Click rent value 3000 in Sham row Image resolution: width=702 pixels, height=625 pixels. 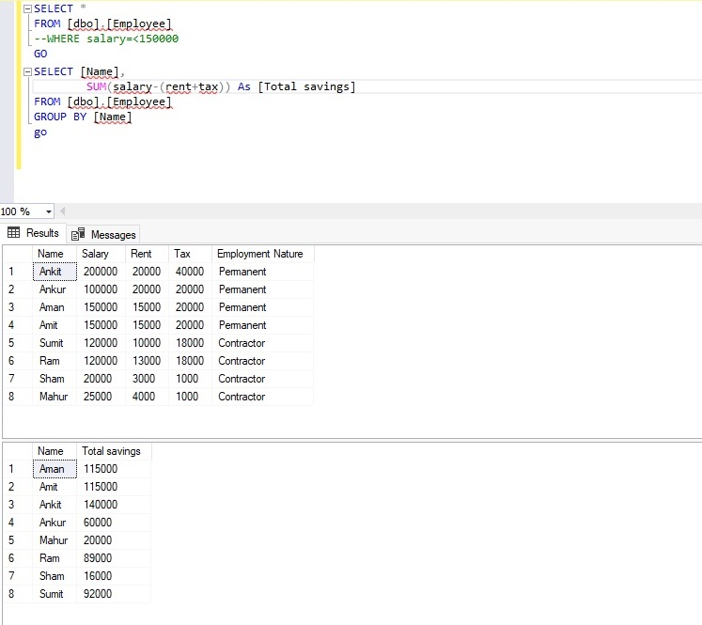147,379
